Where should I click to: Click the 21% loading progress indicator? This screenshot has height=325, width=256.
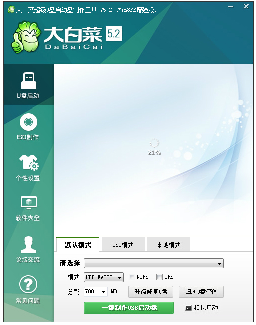point(154,147)
